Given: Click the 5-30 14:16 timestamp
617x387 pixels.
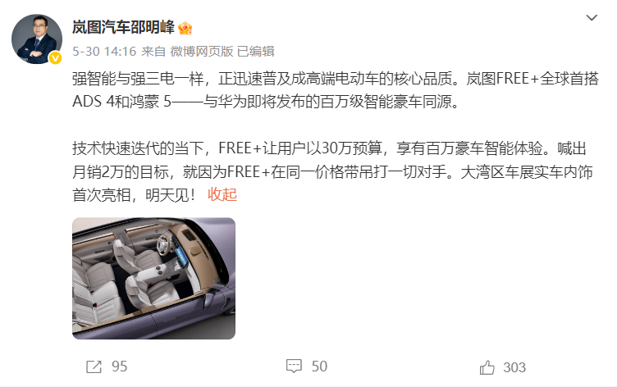Looking at the screenshot, I should (x=104, y=51).
